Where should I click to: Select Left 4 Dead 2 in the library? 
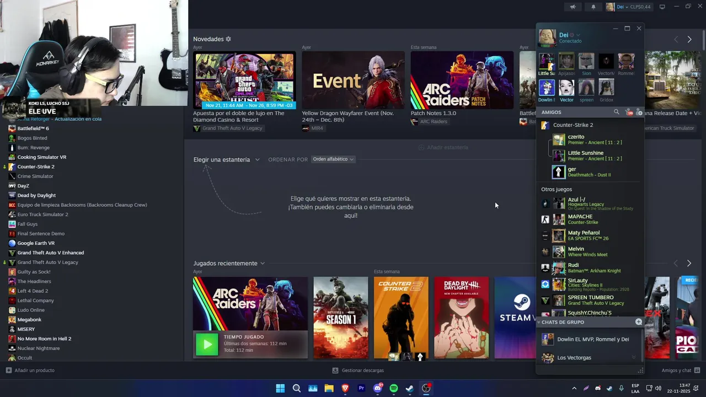pyautogui.click(x=33, y=291)
